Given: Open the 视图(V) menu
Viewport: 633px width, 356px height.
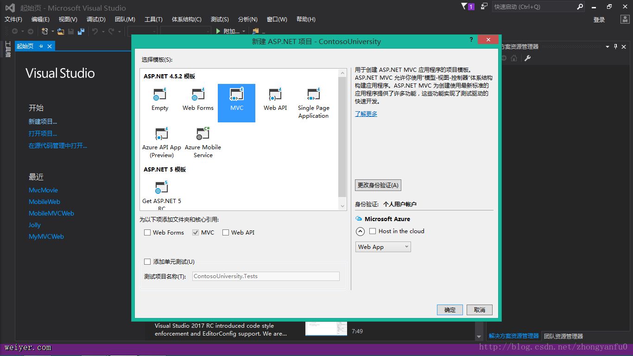Looking at the screenshot, I should coord(68,19).
